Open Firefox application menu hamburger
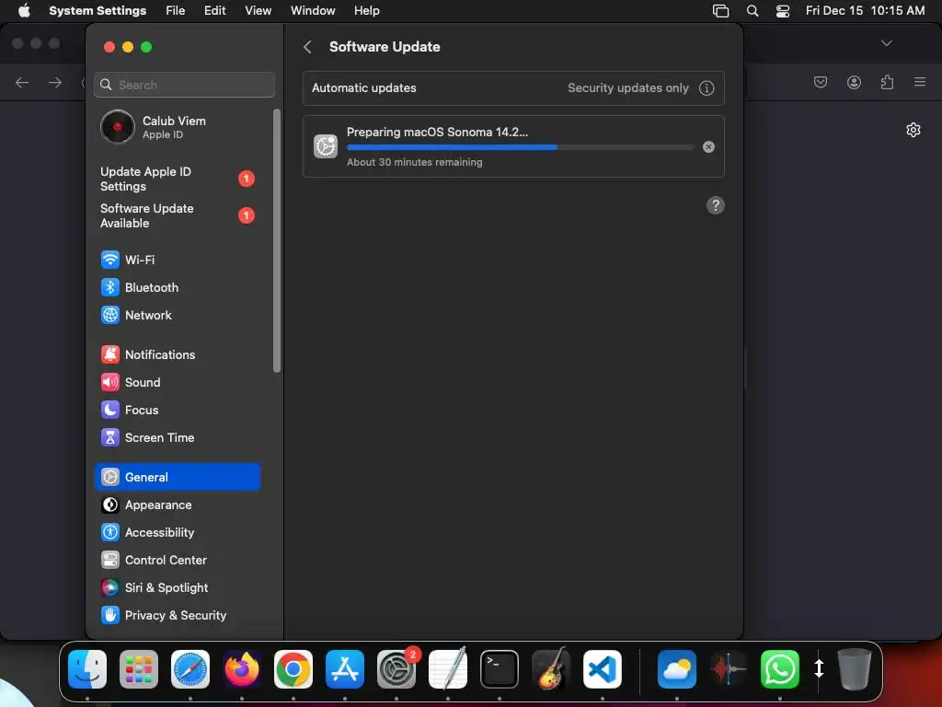This screenshot has width=942, height=707. [x=920, y=82]
